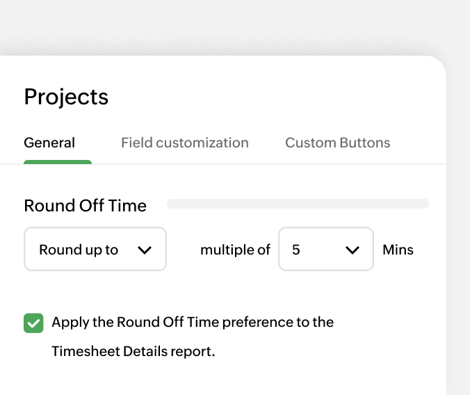Click the multiple of label
The height and width of the screenshot is (395, 470).
point(235,250)
